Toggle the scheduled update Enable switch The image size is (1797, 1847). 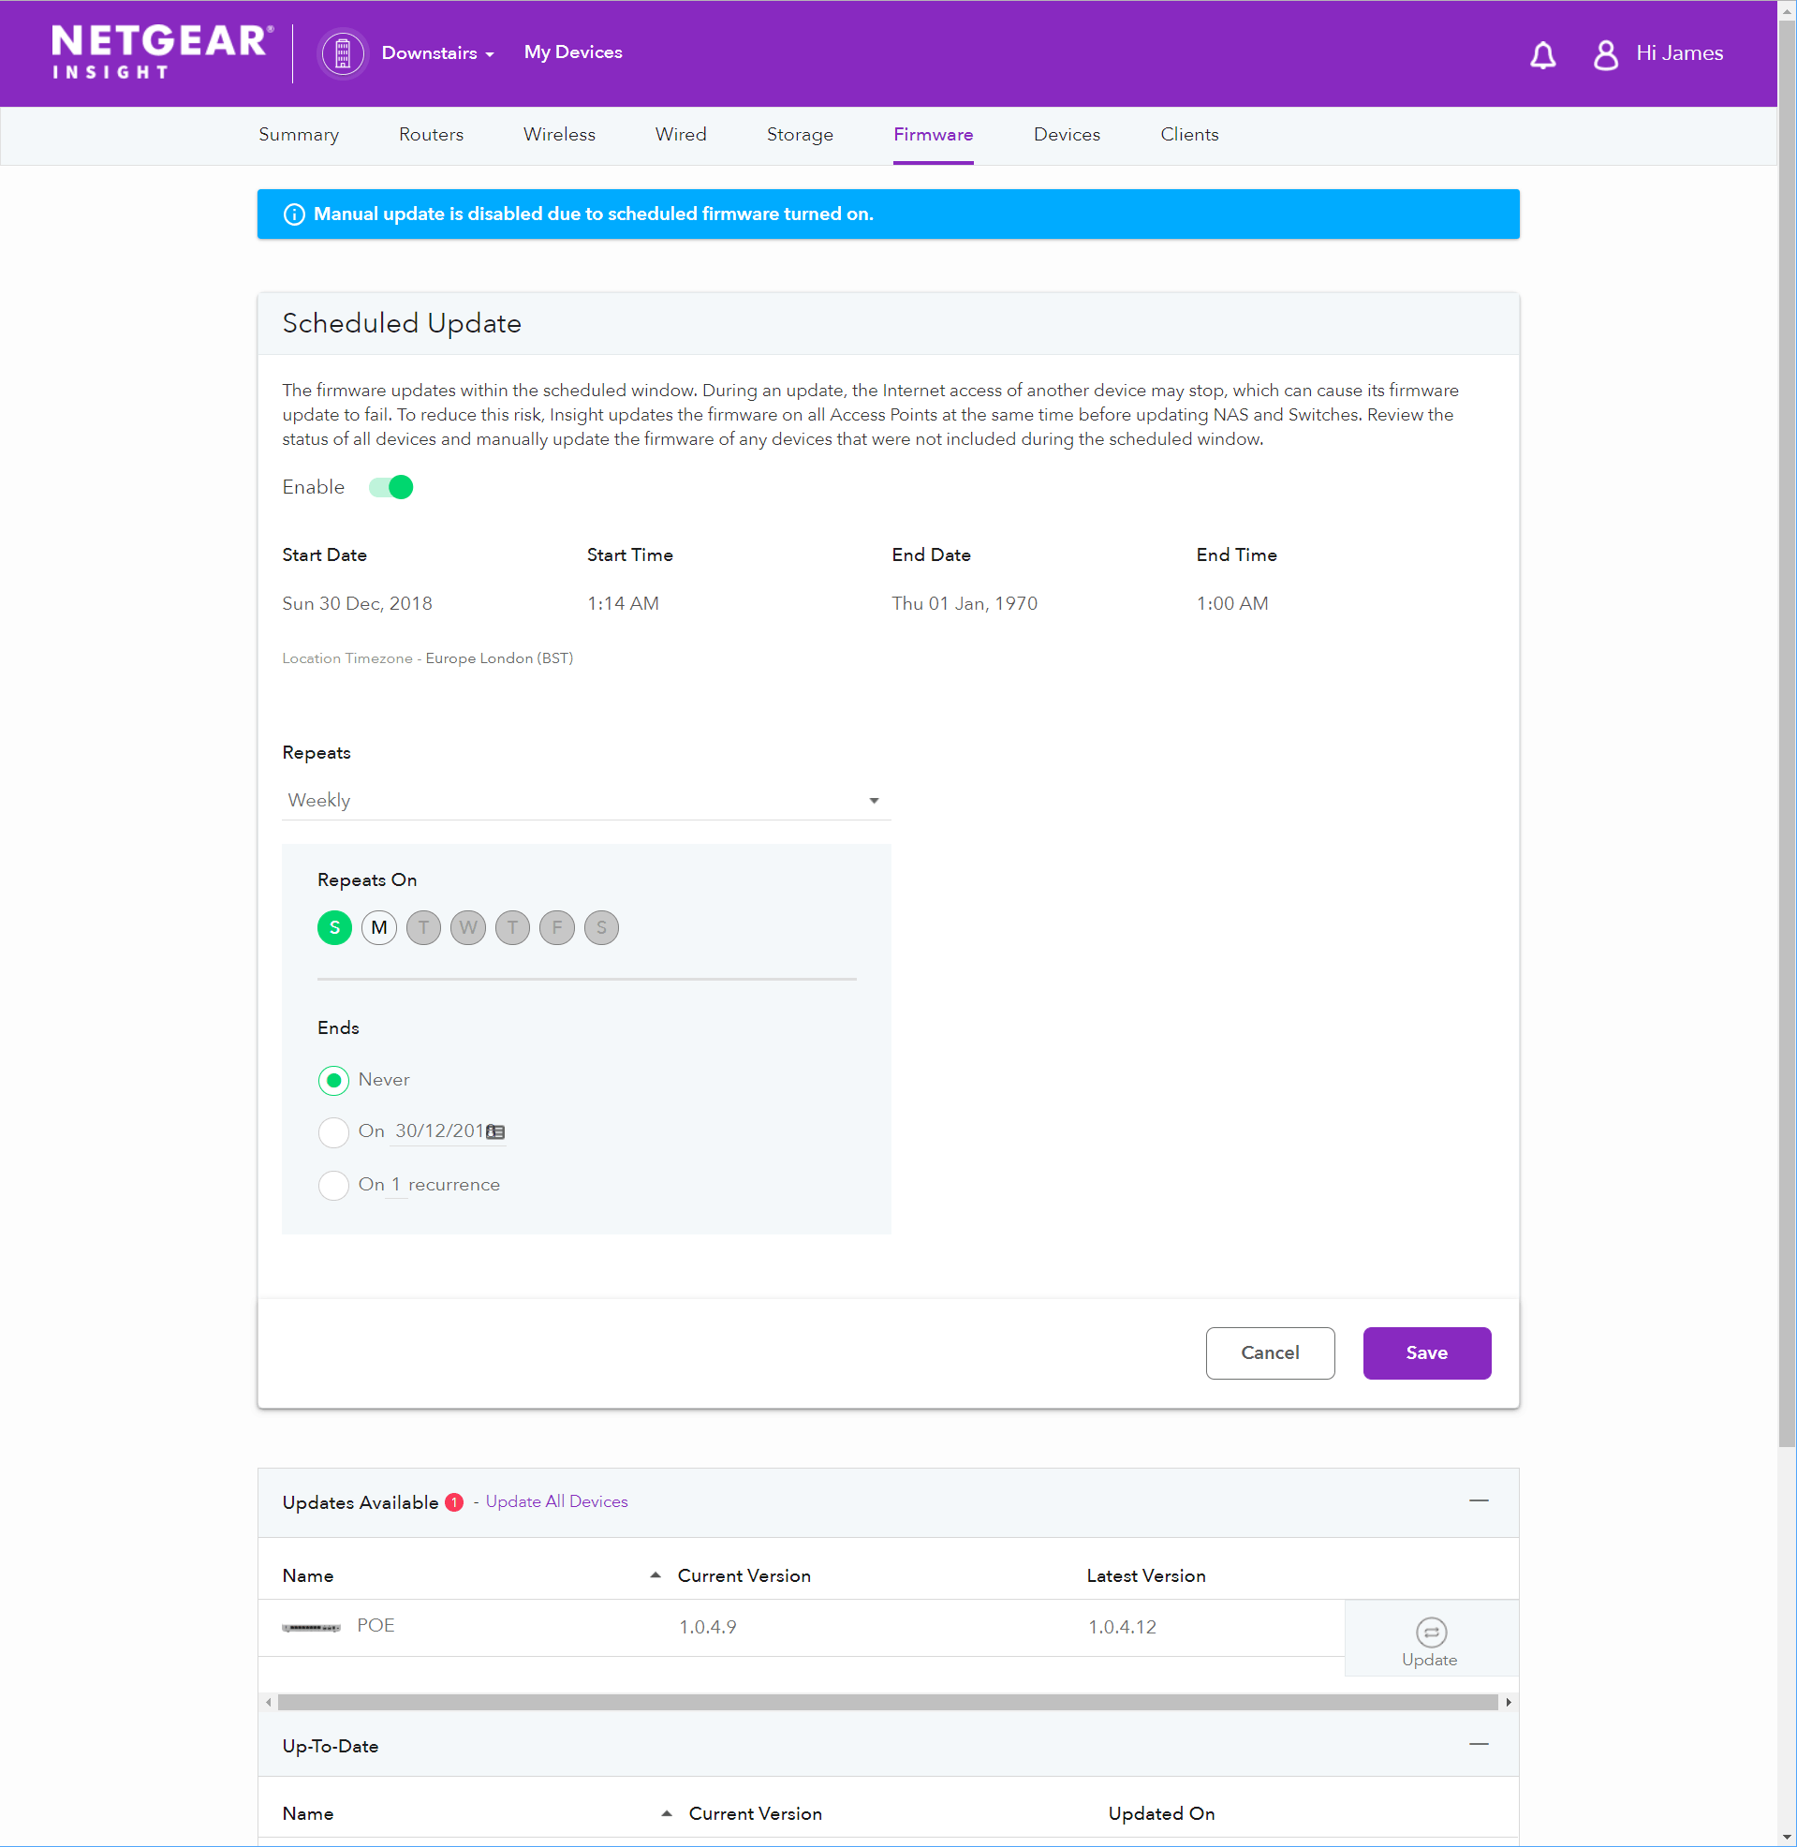(390, 487)
